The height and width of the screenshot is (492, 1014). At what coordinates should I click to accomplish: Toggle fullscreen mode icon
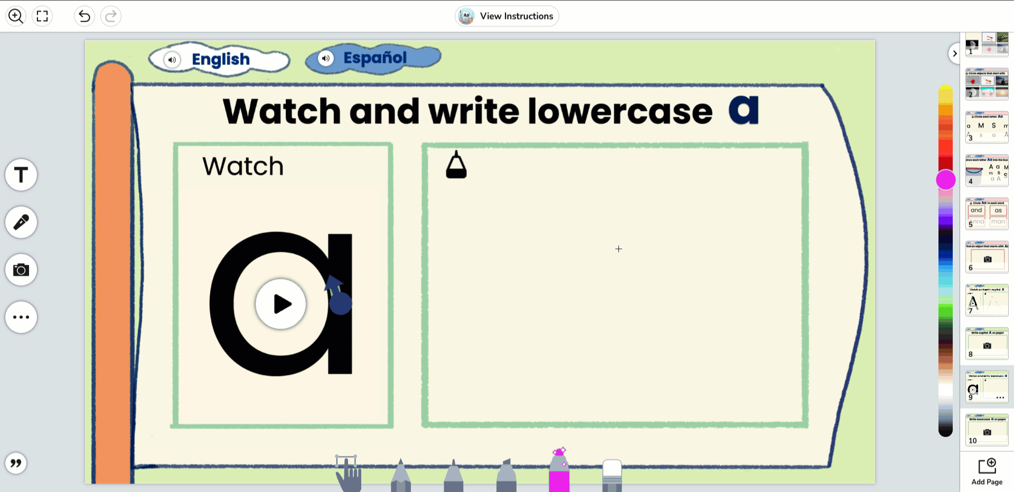pyautogui.click(x=42, y=16)
